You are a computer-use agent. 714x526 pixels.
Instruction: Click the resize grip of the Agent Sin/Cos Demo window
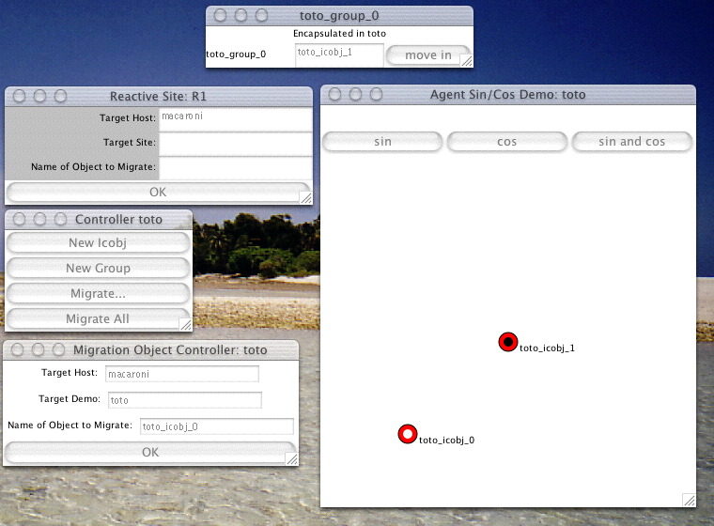pos(690,501)
